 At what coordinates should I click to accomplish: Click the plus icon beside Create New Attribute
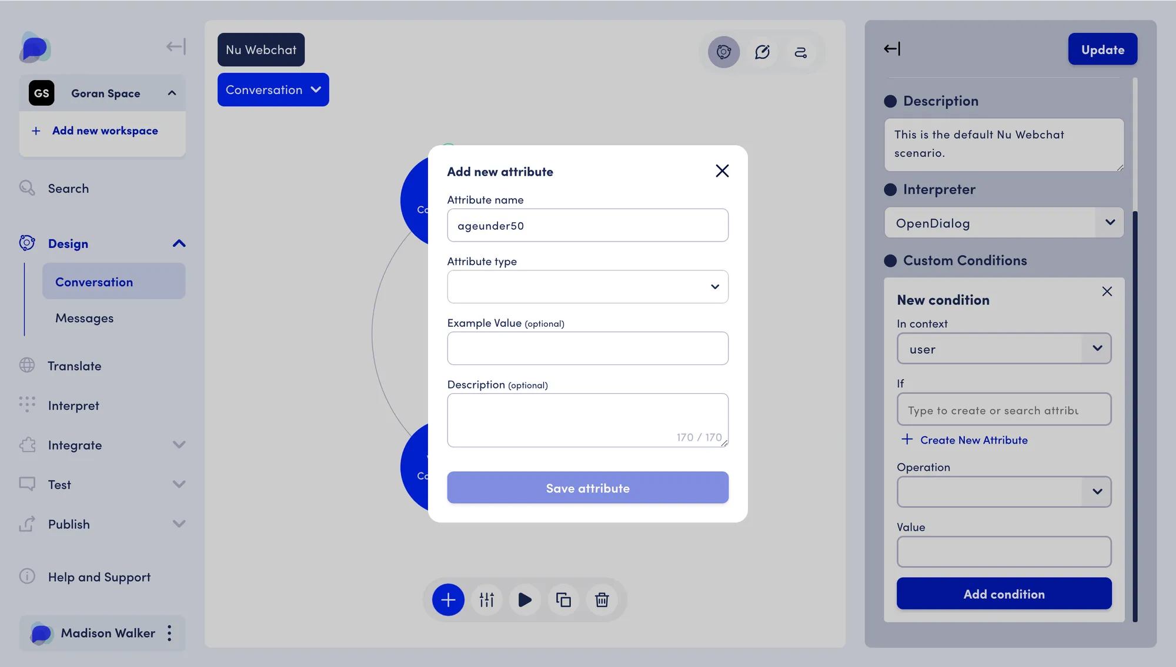click(x=907, y=439)
